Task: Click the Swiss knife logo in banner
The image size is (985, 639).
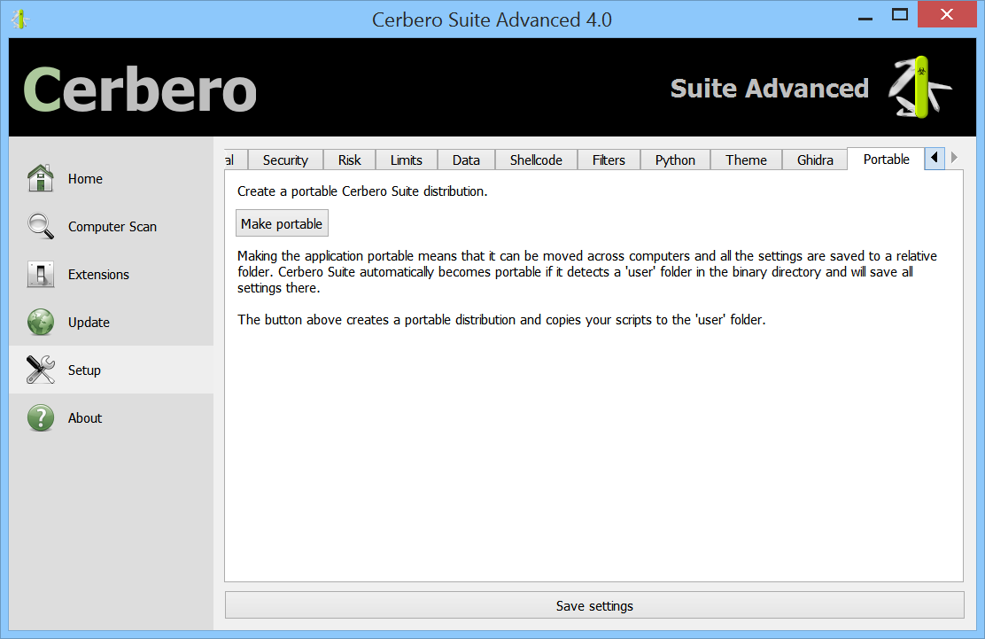Action: [919, 88]
